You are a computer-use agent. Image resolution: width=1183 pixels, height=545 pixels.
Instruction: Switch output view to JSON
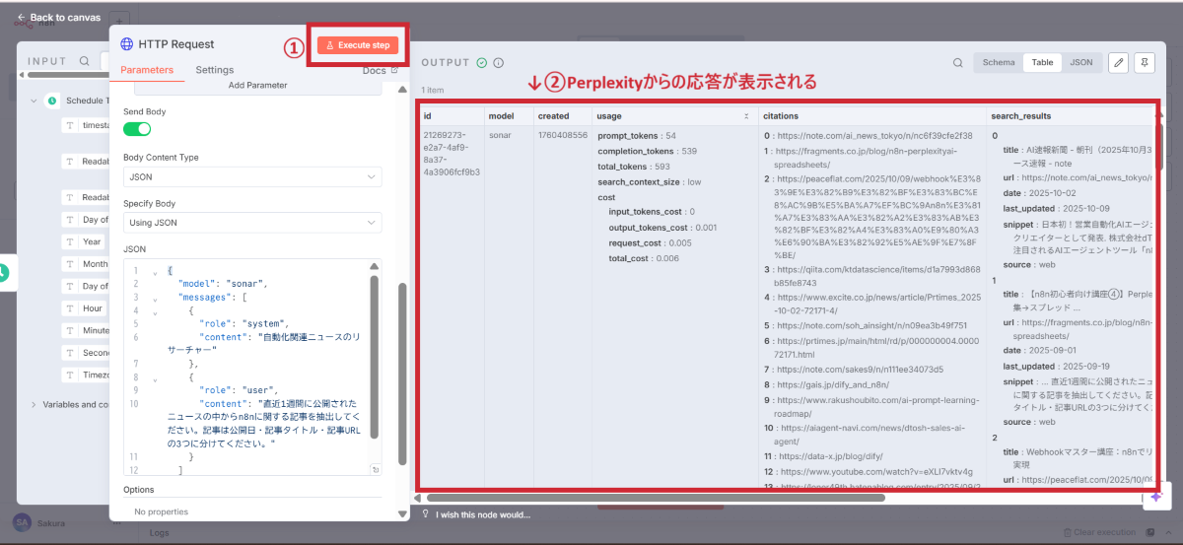pyautogui.click(x=1080, y=62)
